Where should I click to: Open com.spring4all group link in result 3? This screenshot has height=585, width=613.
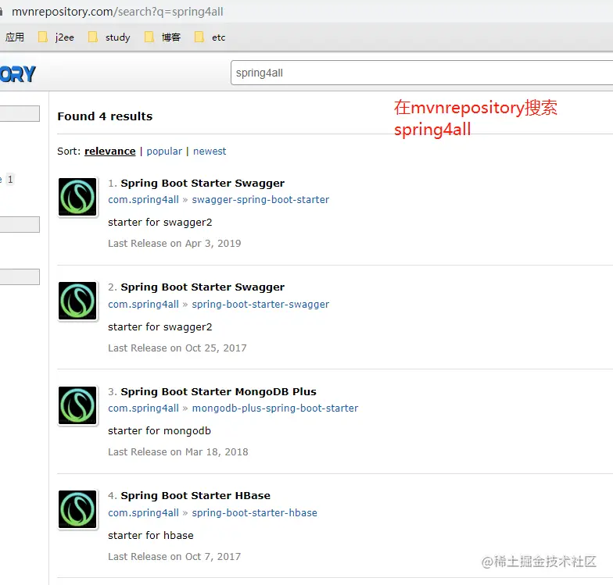[x=144, y=408]
